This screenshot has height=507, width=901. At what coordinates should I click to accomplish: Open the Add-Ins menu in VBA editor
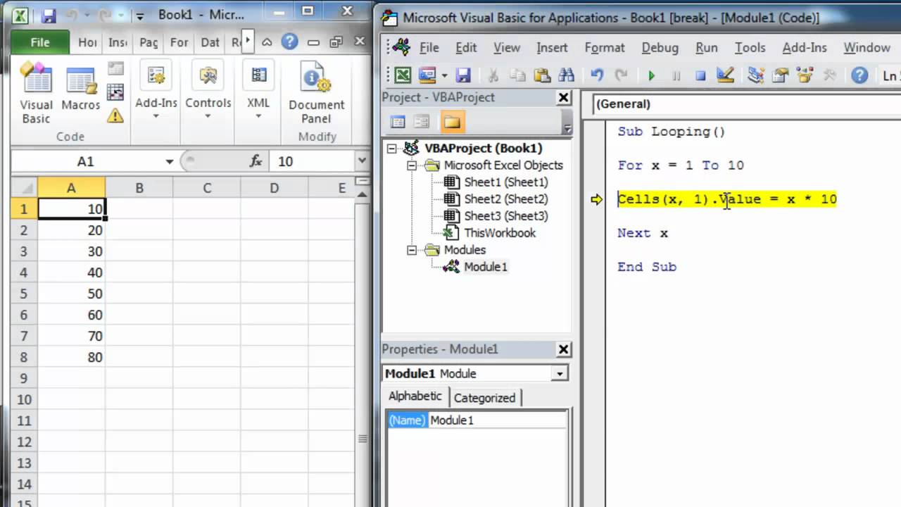pos(805,48)
